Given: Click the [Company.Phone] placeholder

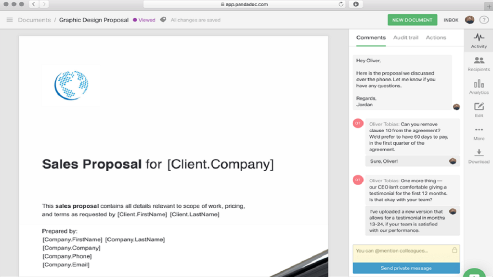Looking at the screenshot, I should point(67,256).
